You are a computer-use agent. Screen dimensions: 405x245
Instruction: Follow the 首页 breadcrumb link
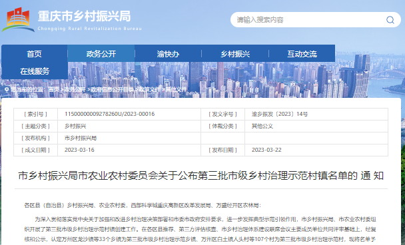coord(53,90)
